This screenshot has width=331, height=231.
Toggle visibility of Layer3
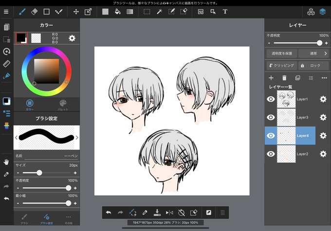(x=271, y=117)
